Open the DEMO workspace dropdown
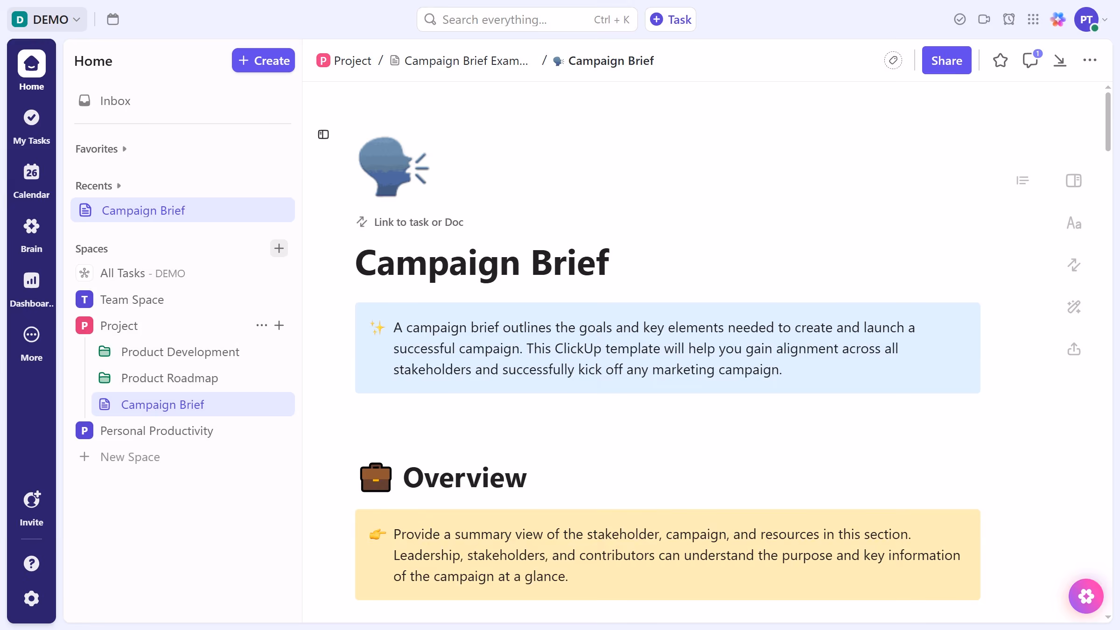The width and height of the screenshot is (1120, 630). coord(47,19)
